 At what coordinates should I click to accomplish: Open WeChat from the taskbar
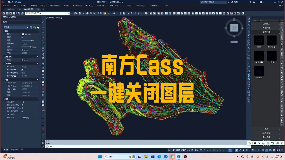pyautogui.click(x=172, y=157)
